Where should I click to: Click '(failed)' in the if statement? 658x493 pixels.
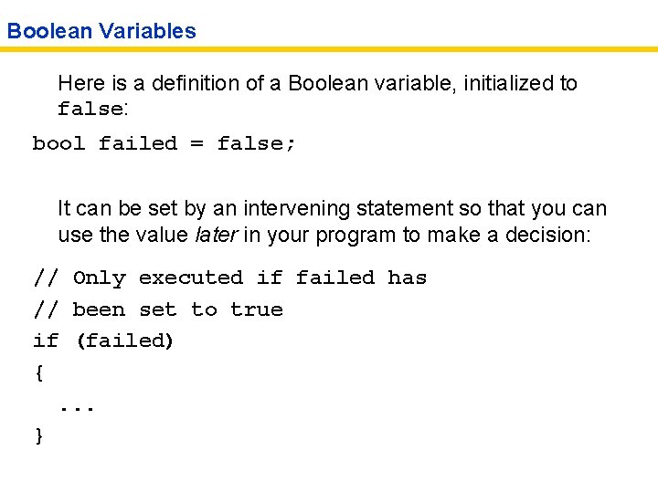tap(124, 341)
